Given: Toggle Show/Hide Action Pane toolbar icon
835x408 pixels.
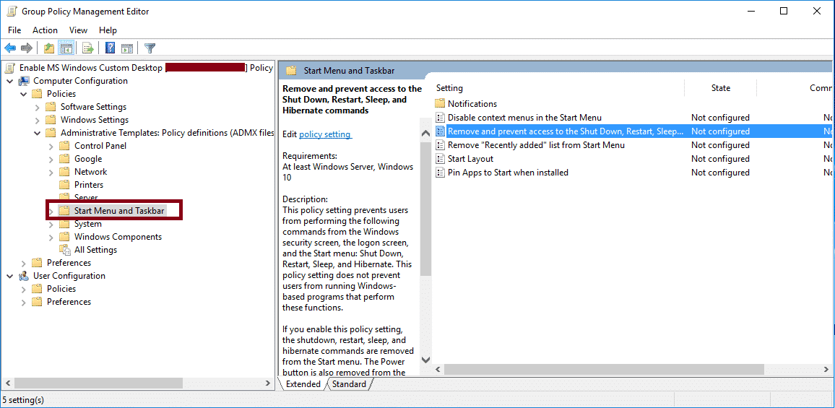Looking at the screenshot, I should click(127, 48).
